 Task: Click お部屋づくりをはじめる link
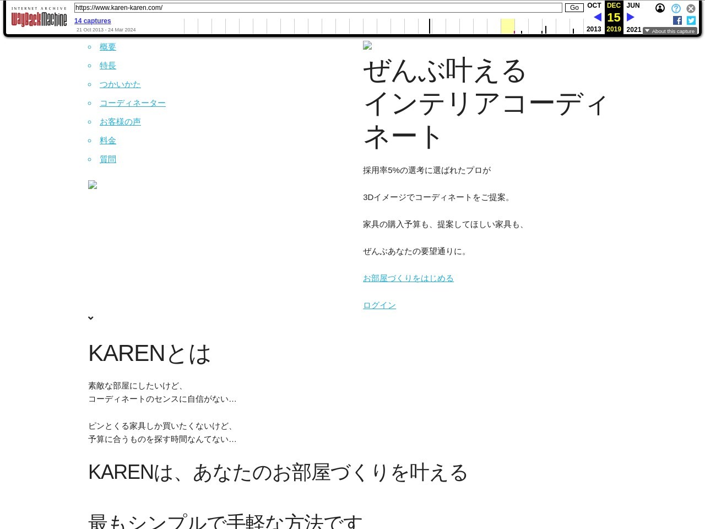click(x=408, y=278)
